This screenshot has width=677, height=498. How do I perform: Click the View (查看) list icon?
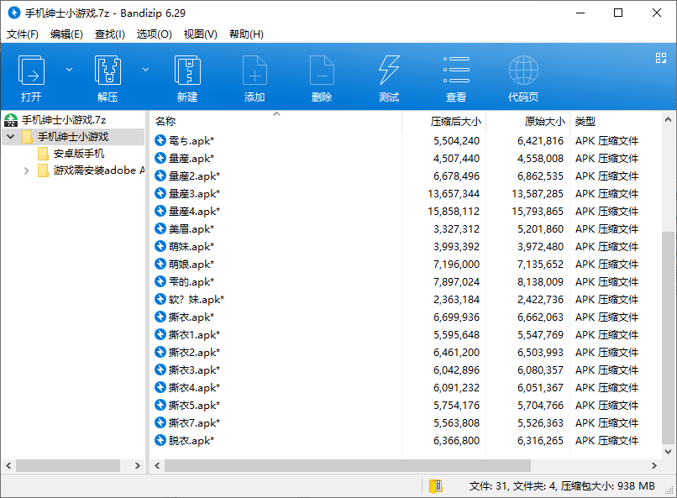click(x=456, y=70)
